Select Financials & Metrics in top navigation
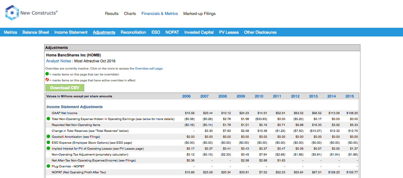Screen dimensions: 403x178 [x=160, y=14]
